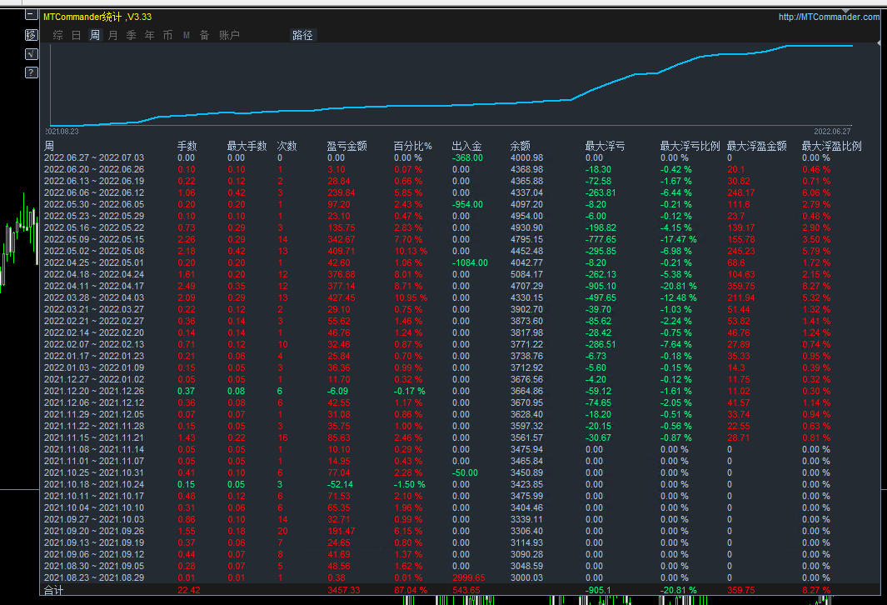The height and width of the screenshot is (605, 887).
Task: Click the 路径 path button
Action: click(302, 35)
